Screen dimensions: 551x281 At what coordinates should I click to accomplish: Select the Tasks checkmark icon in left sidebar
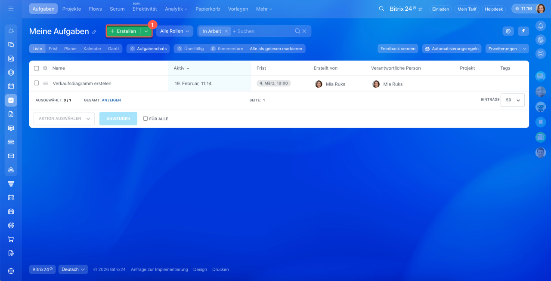[x=11, y=100]
